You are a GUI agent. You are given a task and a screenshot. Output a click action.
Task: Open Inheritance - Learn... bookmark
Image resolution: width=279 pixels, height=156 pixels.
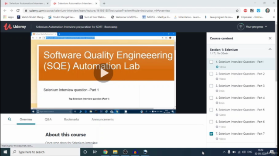pos(187,17)
